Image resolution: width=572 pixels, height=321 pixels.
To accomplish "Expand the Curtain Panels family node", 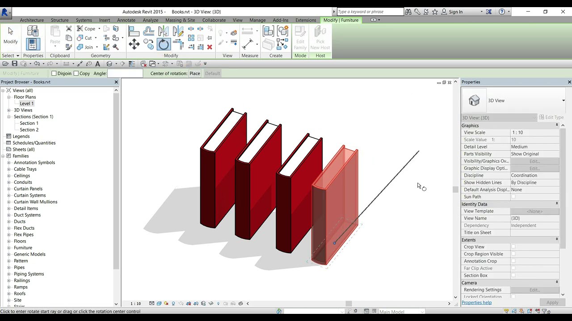I will pos(9,189).
